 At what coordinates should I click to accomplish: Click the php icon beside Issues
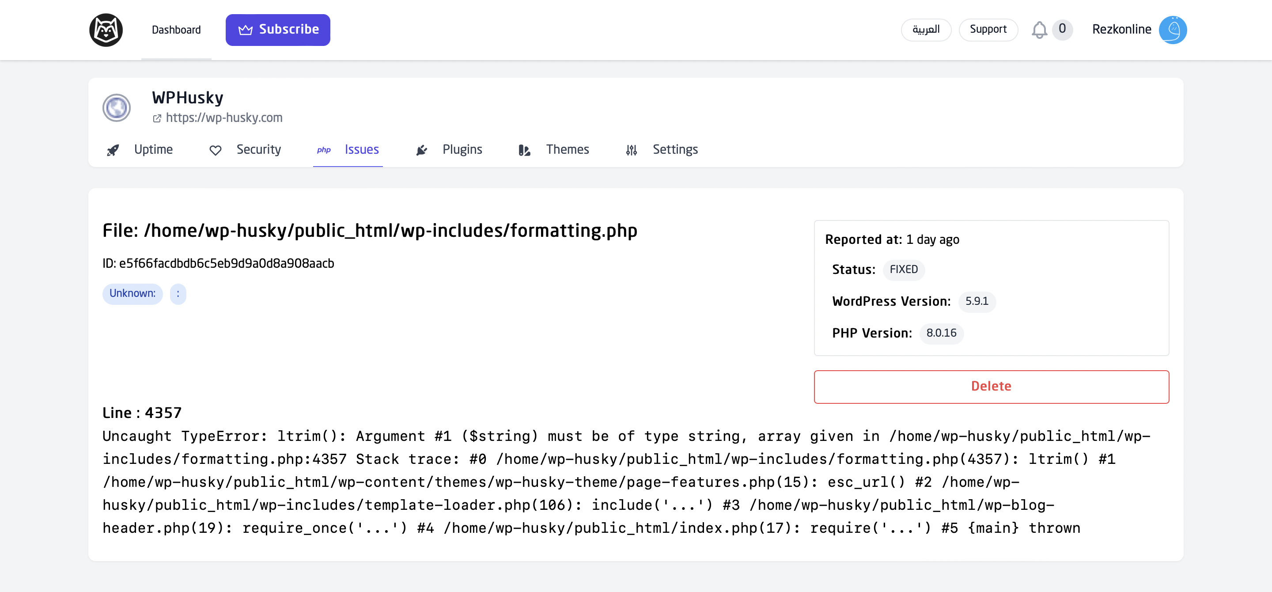click(323, 150)
